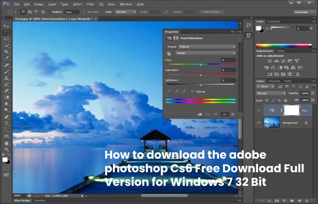Open the Timeline panel tab
Image resolution: width=318 pixels, height=204 pixels.
40,200
